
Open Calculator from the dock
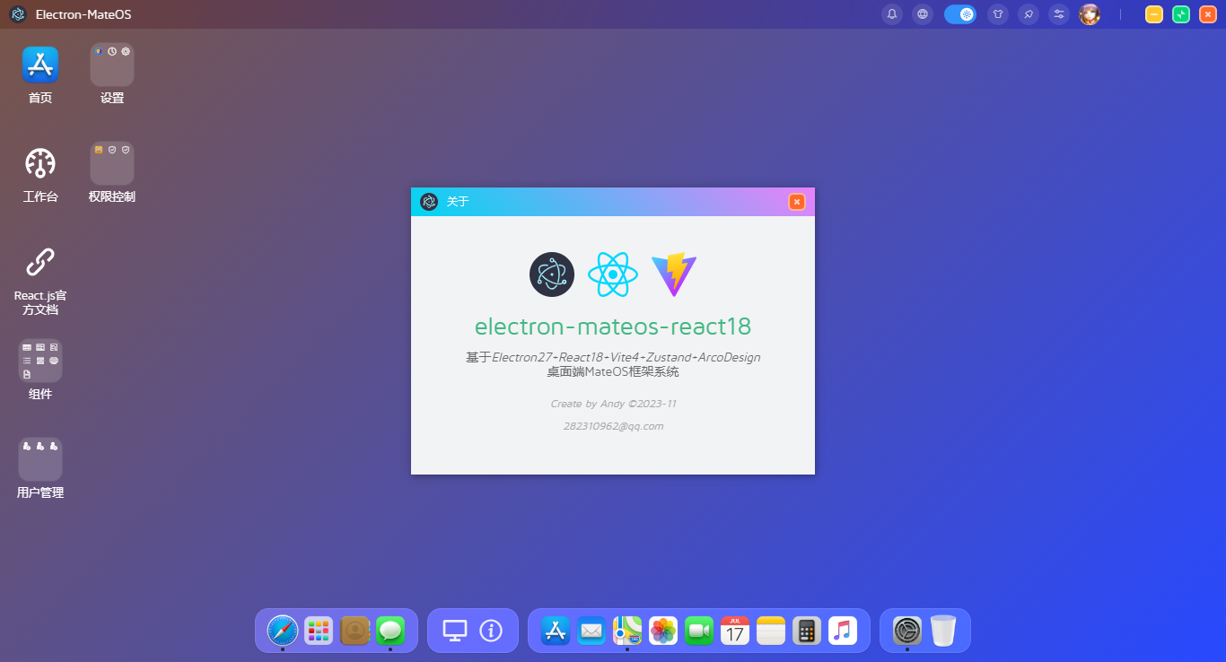[807, 631]
